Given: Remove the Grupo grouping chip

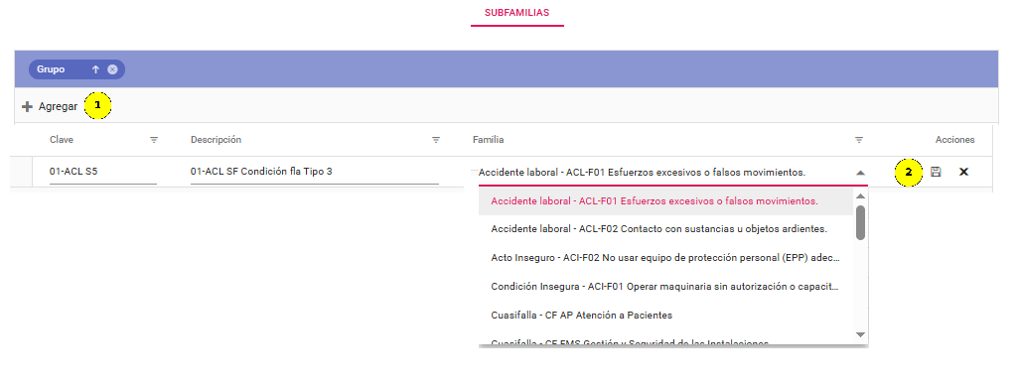Looking at the screenshot, I should click(x=112, y=69).
